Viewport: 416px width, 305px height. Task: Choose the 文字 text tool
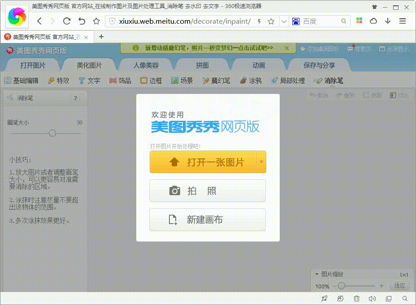pyautogui.click(x=89, y=80)
